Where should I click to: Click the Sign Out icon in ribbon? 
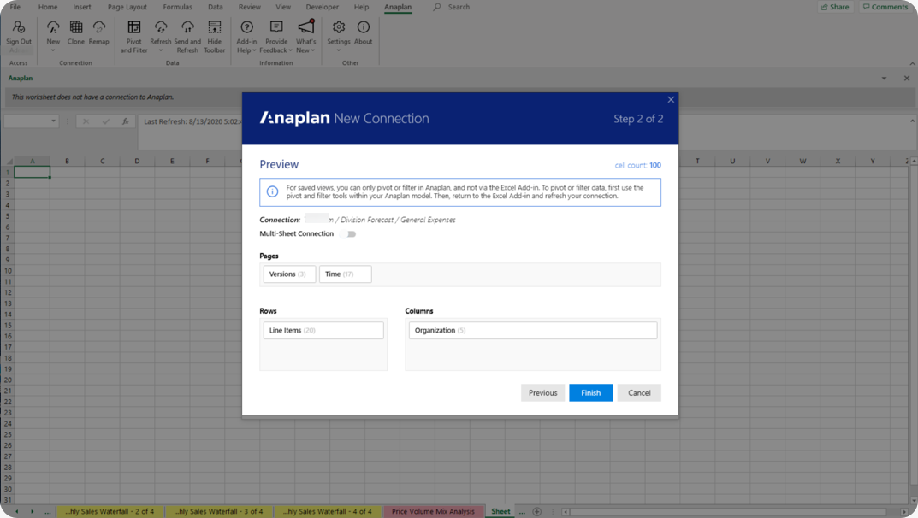point(19,27)
